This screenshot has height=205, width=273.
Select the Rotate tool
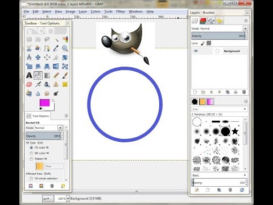point(65,57)
